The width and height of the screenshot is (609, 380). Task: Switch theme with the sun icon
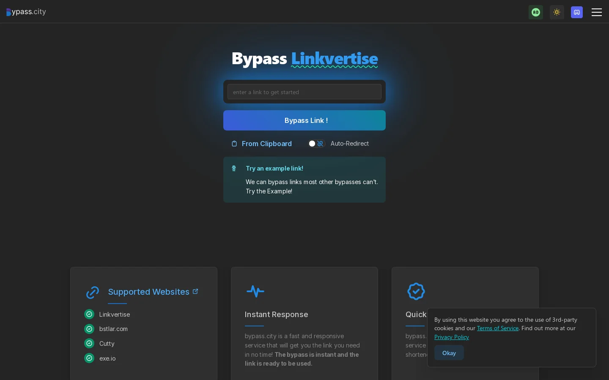coord(557,12)
